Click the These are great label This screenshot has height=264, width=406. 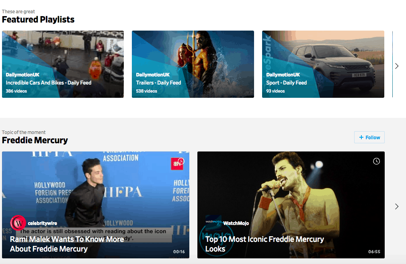18,12
